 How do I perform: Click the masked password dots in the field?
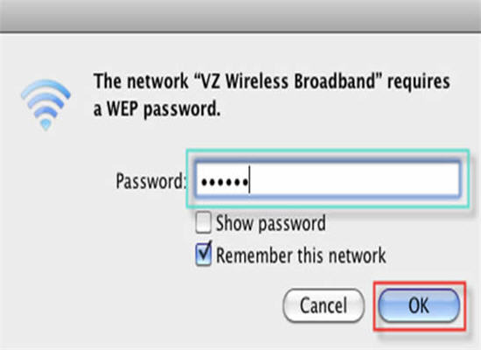point(225,182)
